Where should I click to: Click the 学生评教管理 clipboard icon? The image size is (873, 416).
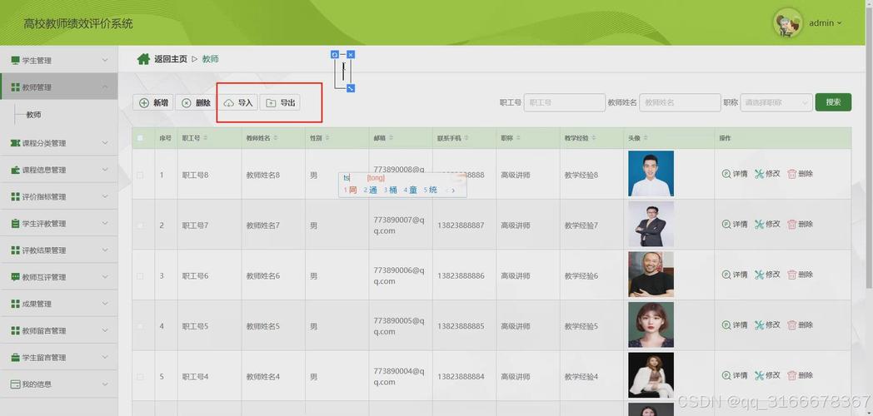tap(15, 223)
